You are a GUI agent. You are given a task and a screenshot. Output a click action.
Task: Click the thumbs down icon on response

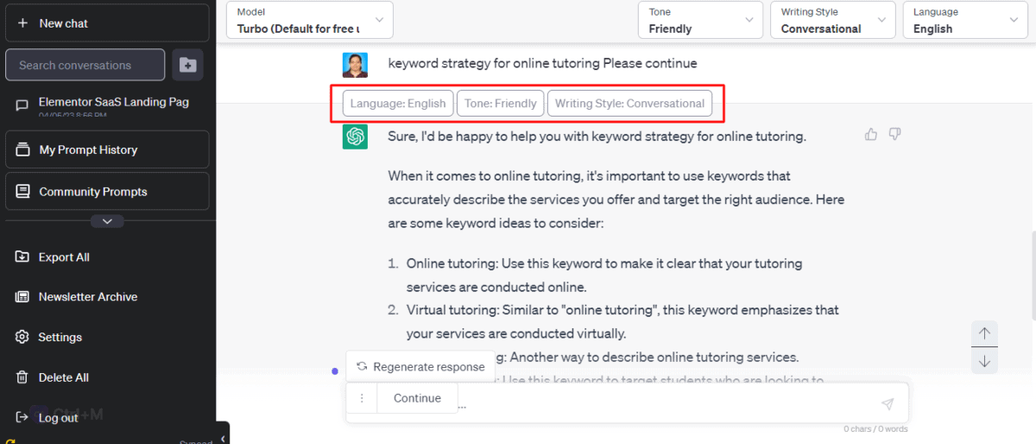pyautogui.click(x=895, y=134)
